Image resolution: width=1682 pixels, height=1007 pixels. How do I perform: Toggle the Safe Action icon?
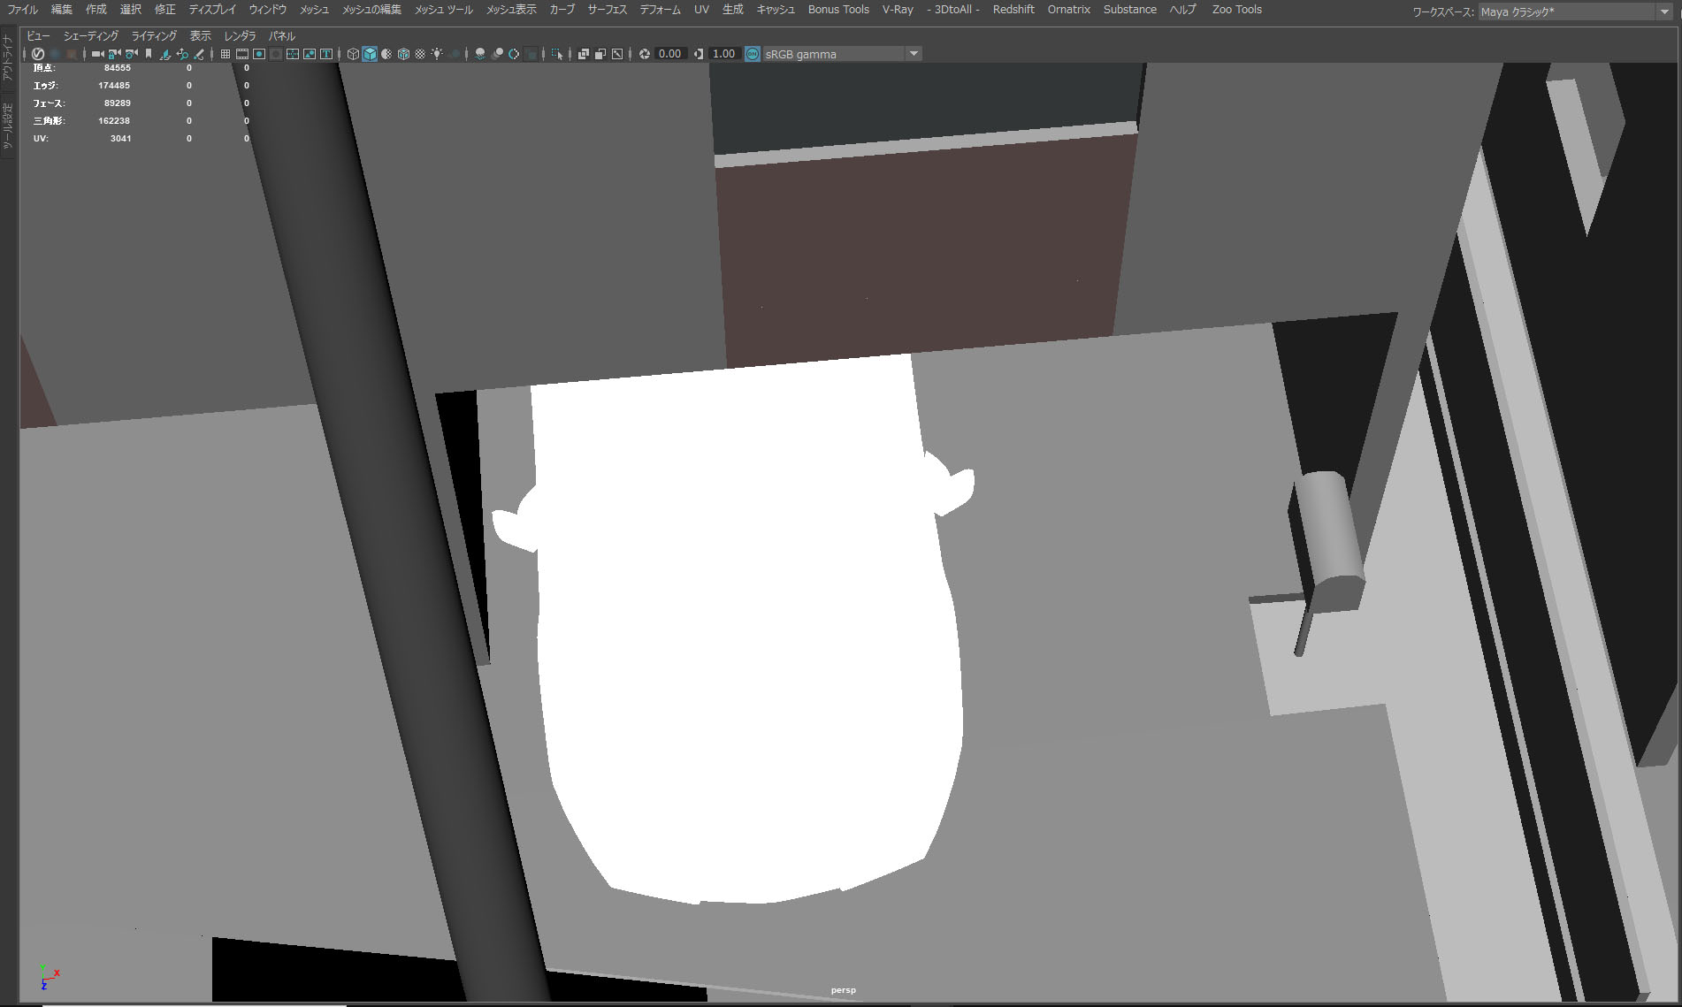click(310, 54)
